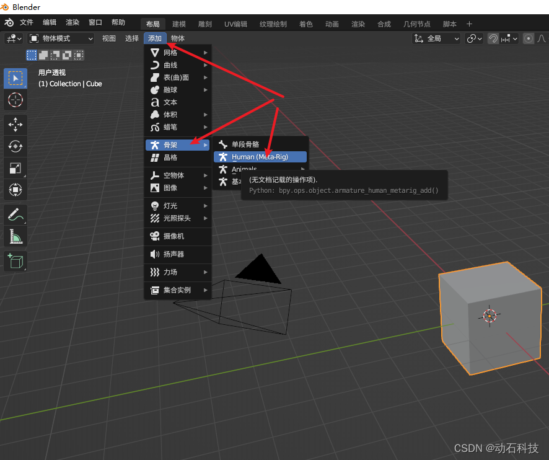Click the Blender logo menu icon
Image resolution: width=549 pixels, height=460 pixels.
(x=9, y=23)
